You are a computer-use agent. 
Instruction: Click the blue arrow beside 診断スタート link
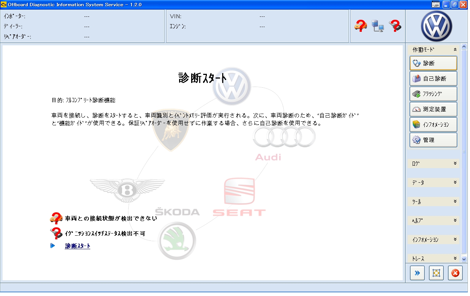coord(53,246)
